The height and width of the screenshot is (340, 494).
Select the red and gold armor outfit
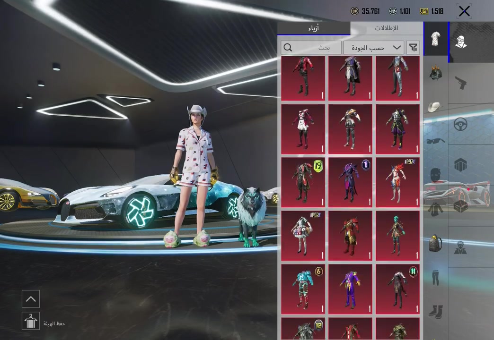tap(350, 236)
